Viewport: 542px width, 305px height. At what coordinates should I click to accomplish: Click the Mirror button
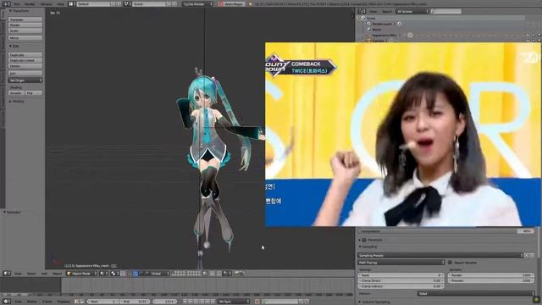(25, 37)
